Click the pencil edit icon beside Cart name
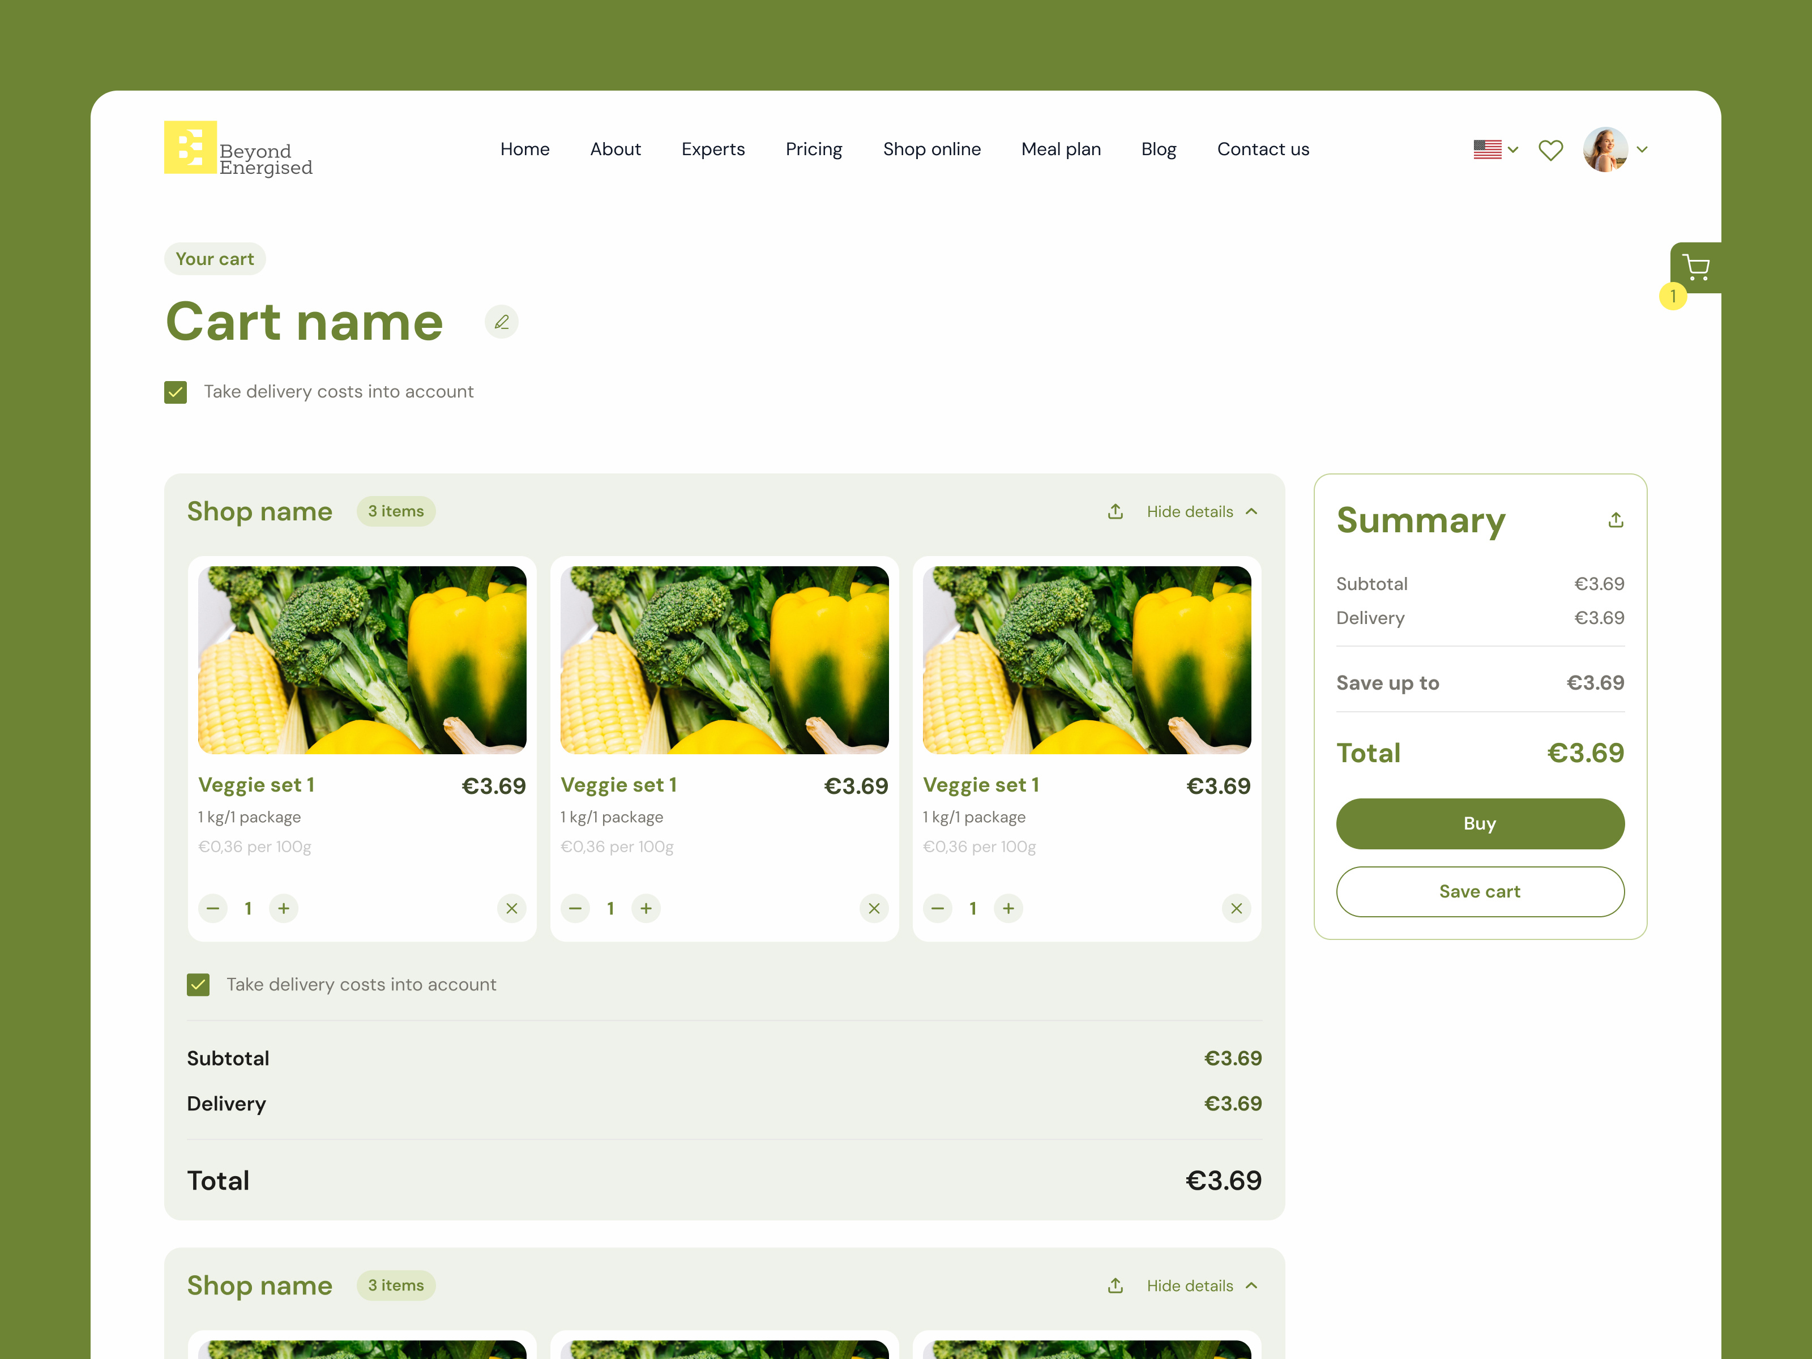The width and height of the screenshot is (1812, 1359). pos(501,322)
